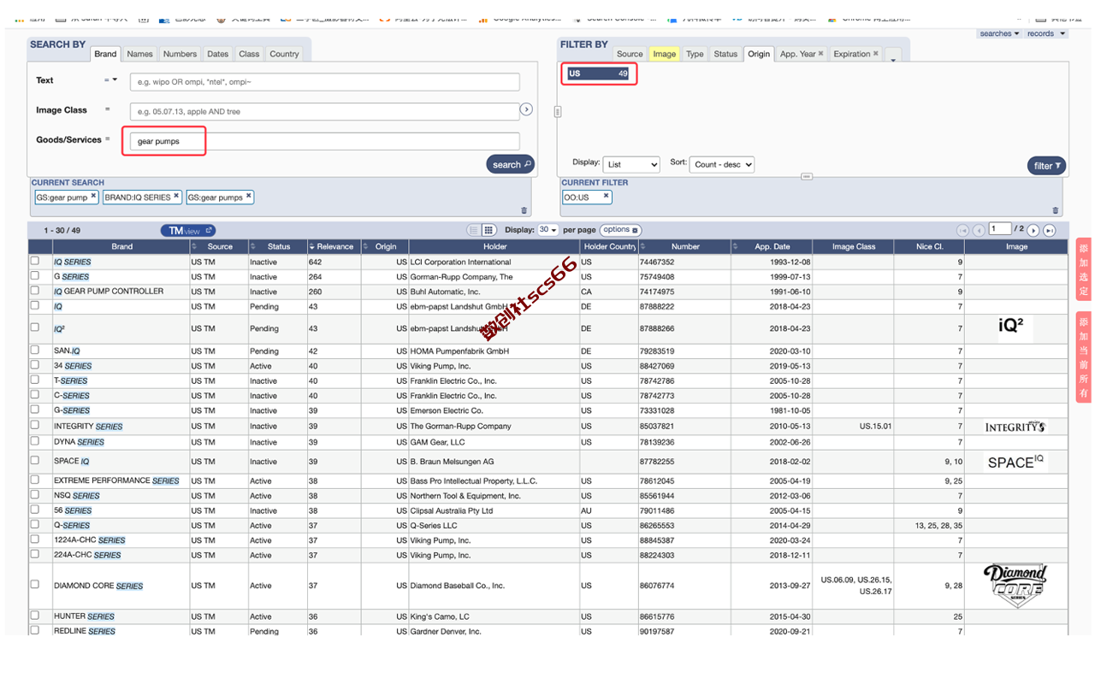Select the US 49 origin filter bar
Screen dimensions: 1095x684
point(599,74)
